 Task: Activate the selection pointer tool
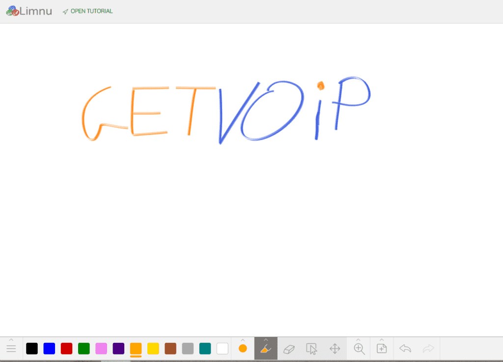(312, 349)
